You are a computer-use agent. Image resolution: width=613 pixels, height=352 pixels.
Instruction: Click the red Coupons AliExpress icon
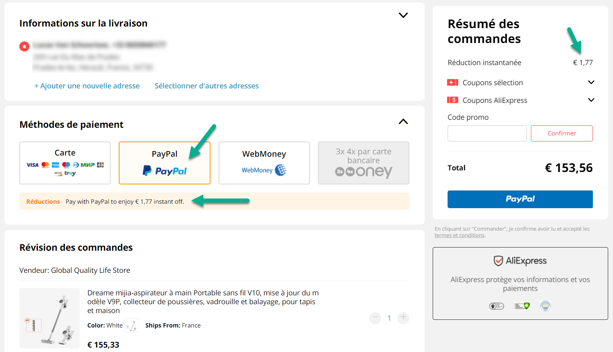point(453,100)
